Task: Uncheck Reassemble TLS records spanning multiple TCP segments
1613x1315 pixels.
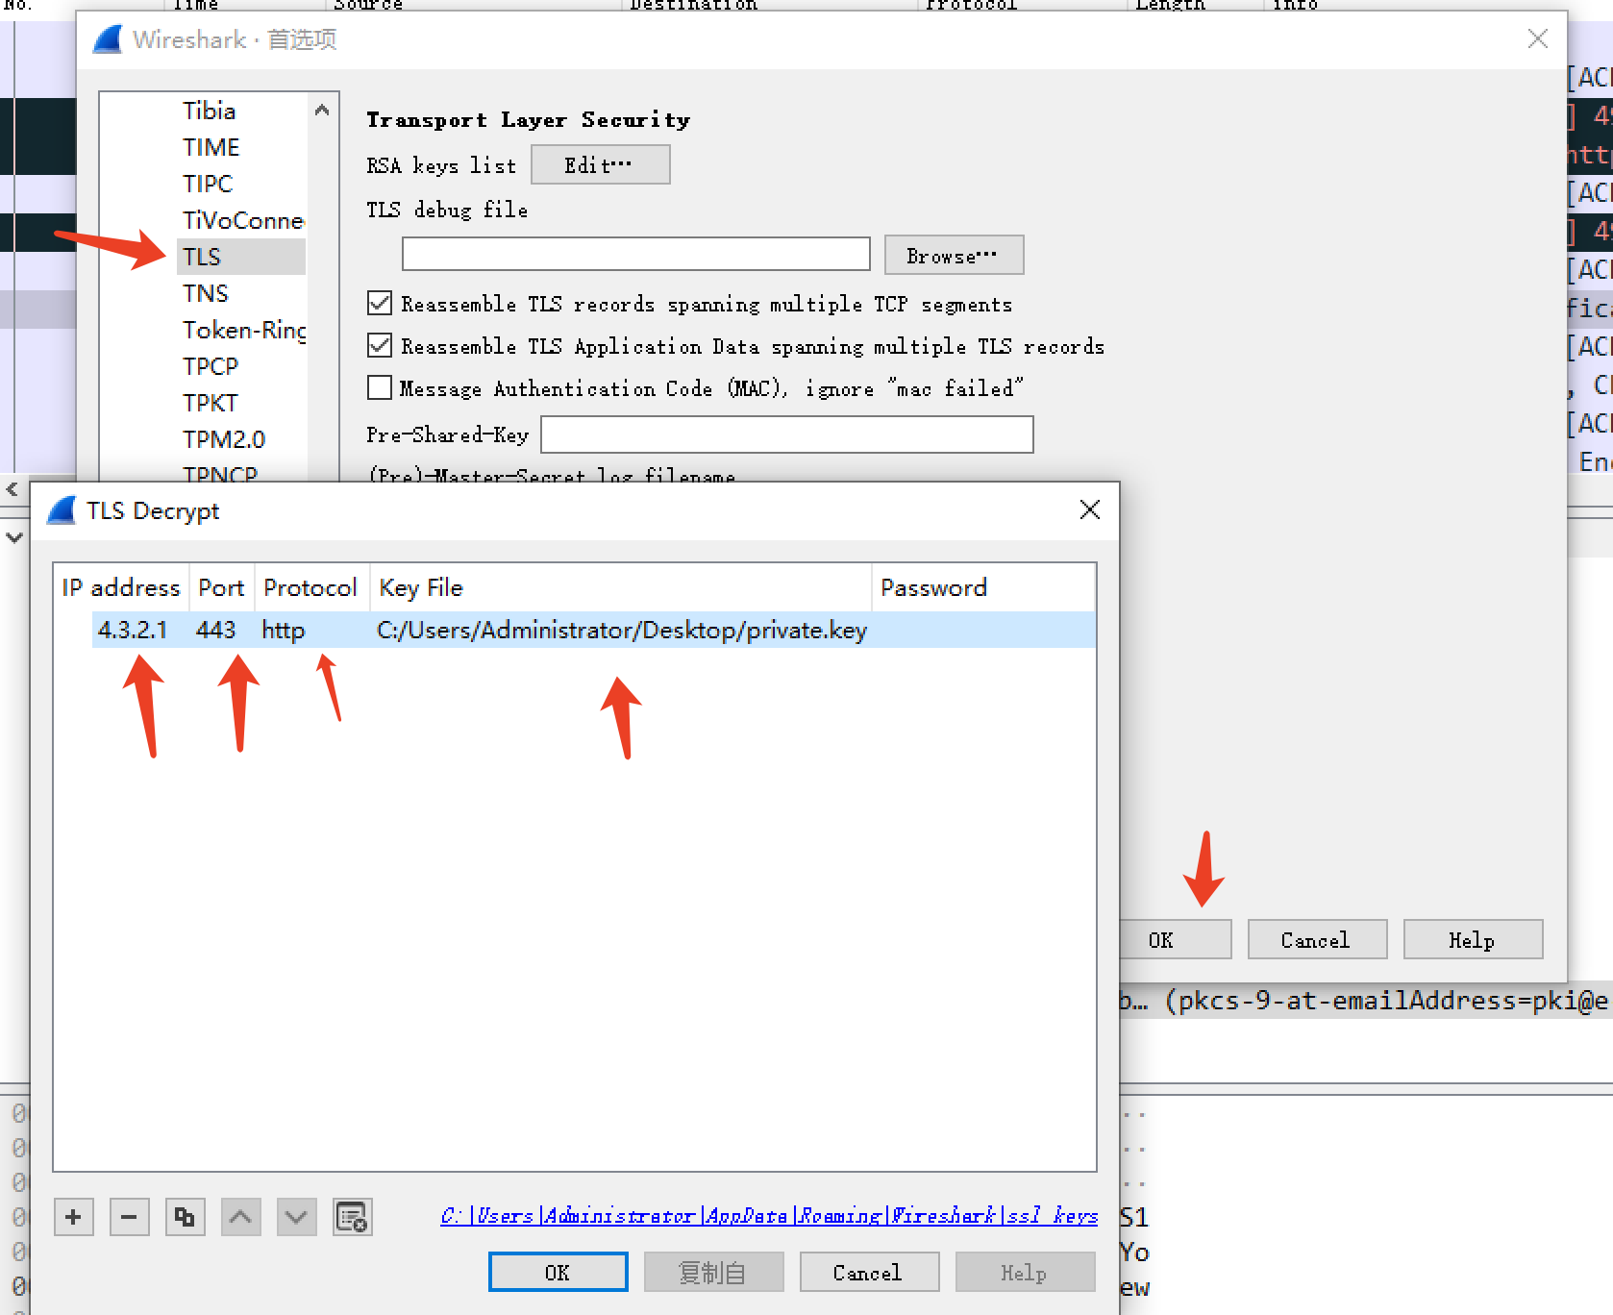Action: click(379, 303)
